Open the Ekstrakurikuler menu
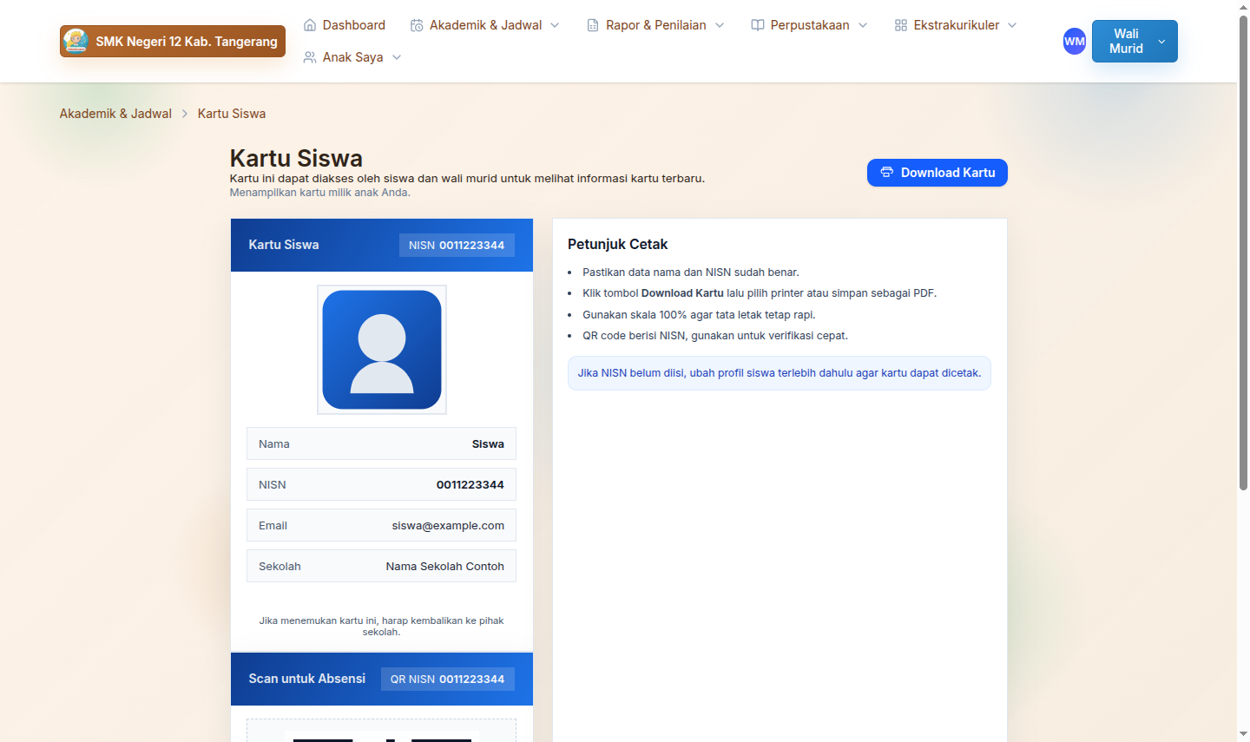 956,25
